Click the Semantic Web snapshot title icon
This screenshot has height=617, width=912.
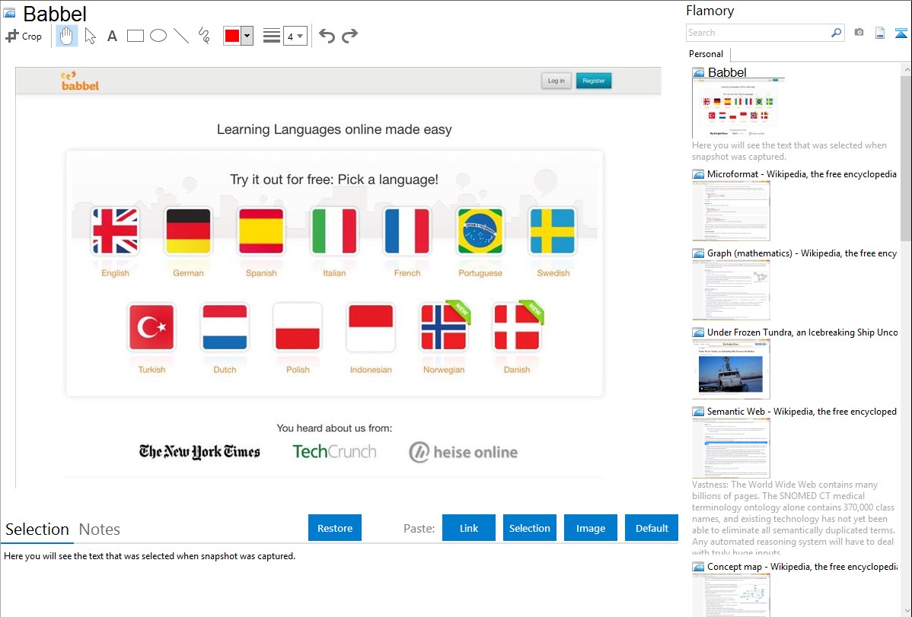pos(698,412)
